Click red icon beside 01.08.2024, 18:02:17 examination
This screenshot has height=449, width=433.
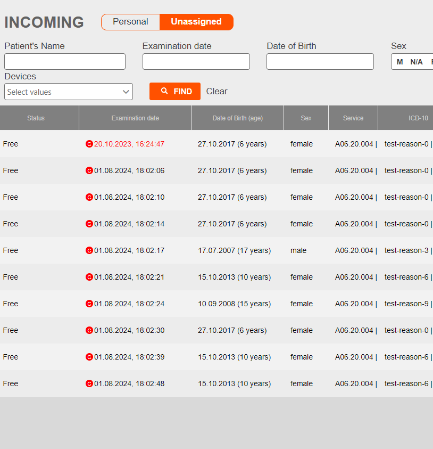[89, 250]
